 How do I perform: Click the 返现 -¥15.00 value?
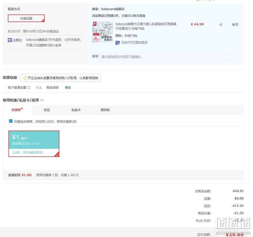pyautogui.click(x=238, y=206)
